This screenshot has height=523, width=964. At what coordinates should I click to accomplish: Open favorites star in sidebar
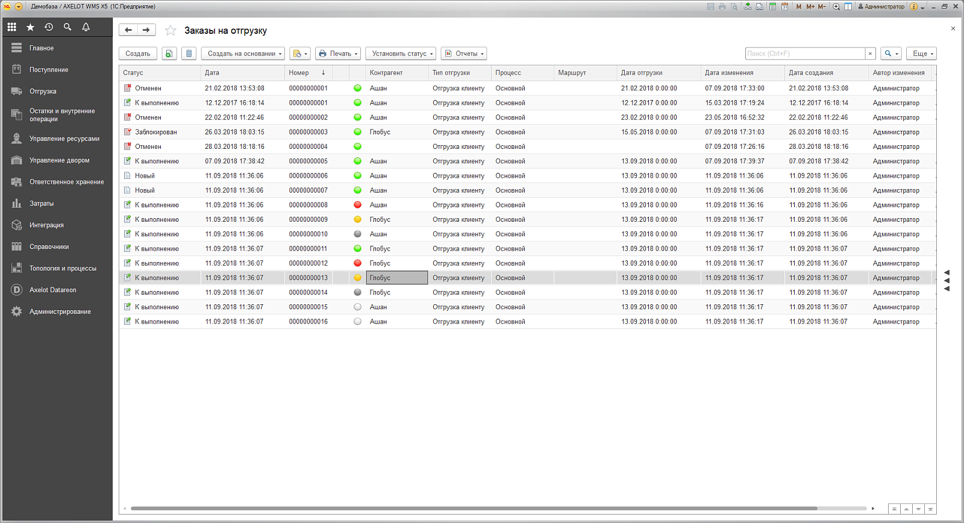point(30,27)
